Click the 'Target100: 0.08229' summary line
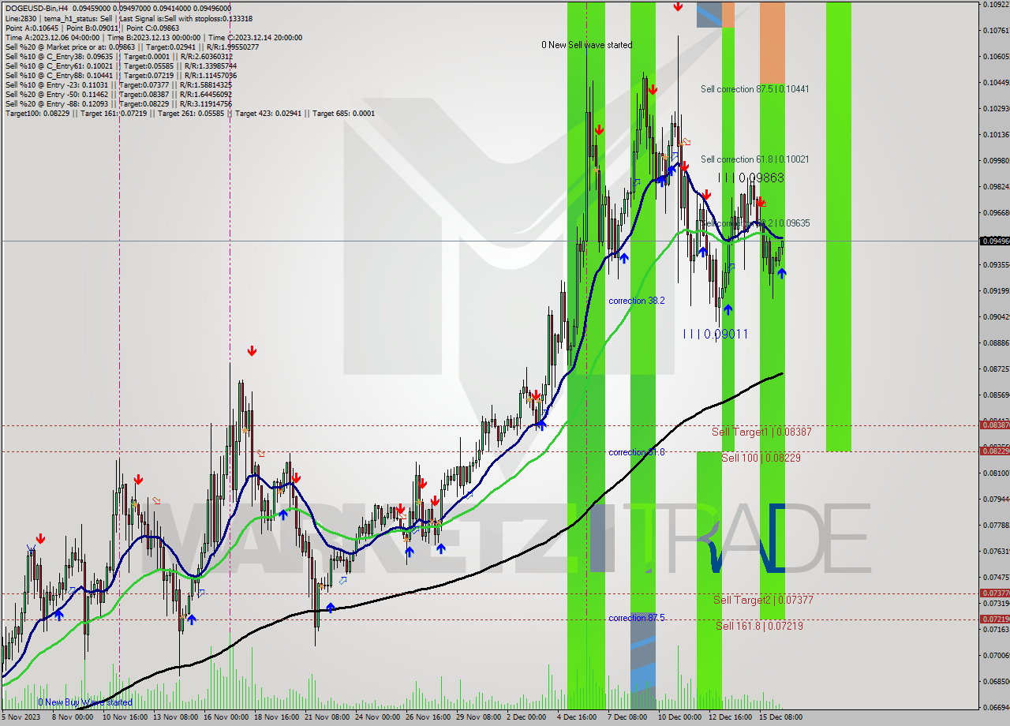Viewport: 1010px width, 726px height. [189, 113]
